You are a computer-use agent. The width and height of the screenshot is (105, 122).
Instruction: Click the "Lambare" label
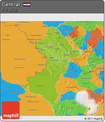point(38,49)
